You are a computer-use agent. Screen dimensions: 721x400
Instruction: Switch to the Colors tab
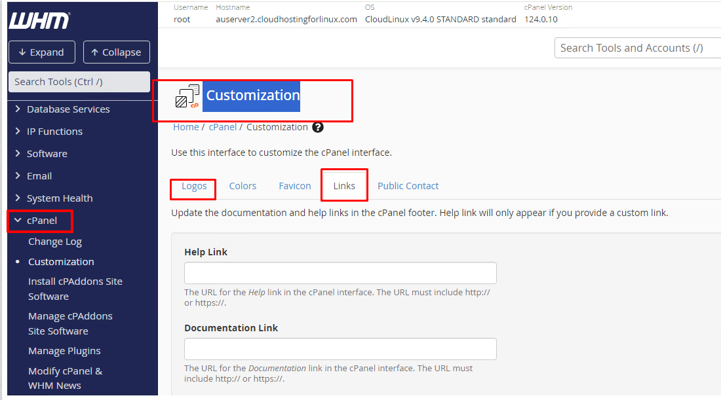(243, 186)
